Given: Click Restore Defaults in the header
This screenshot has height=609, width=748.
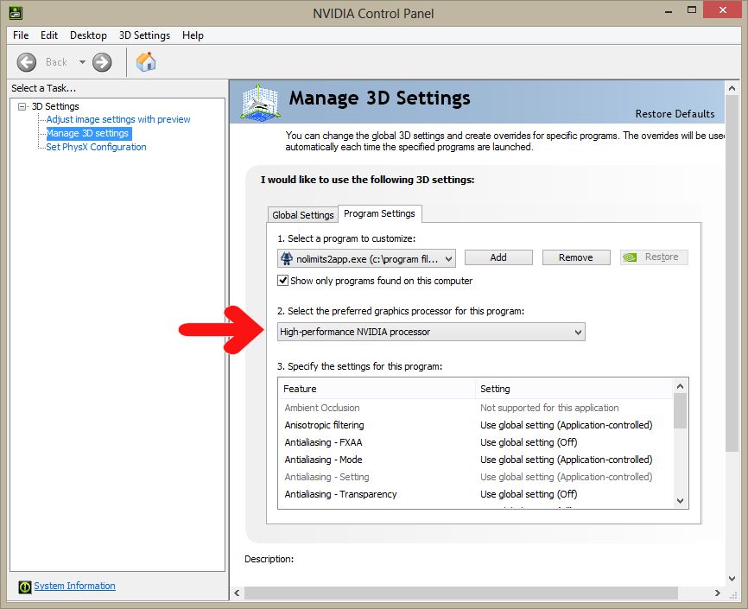Looking at the screenshot, I should 675,114.
